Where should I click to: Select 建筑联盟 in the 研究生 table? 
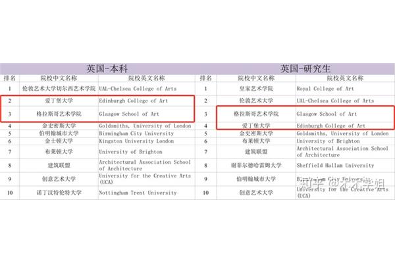256,152
